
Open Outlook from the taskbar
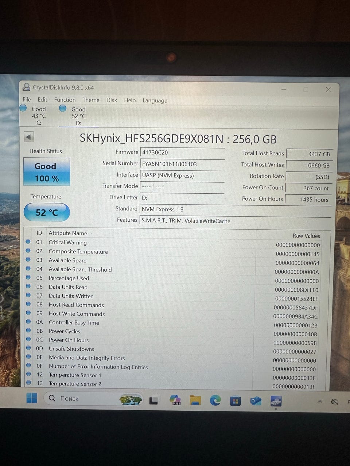256,401
